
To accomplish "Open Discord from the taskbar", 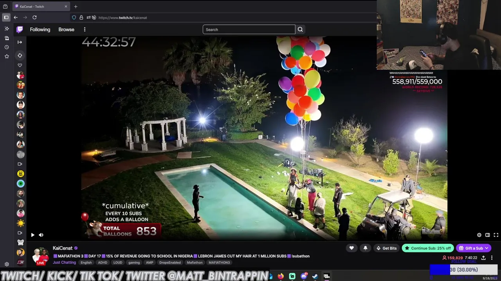I will click(x=304, y=276).
